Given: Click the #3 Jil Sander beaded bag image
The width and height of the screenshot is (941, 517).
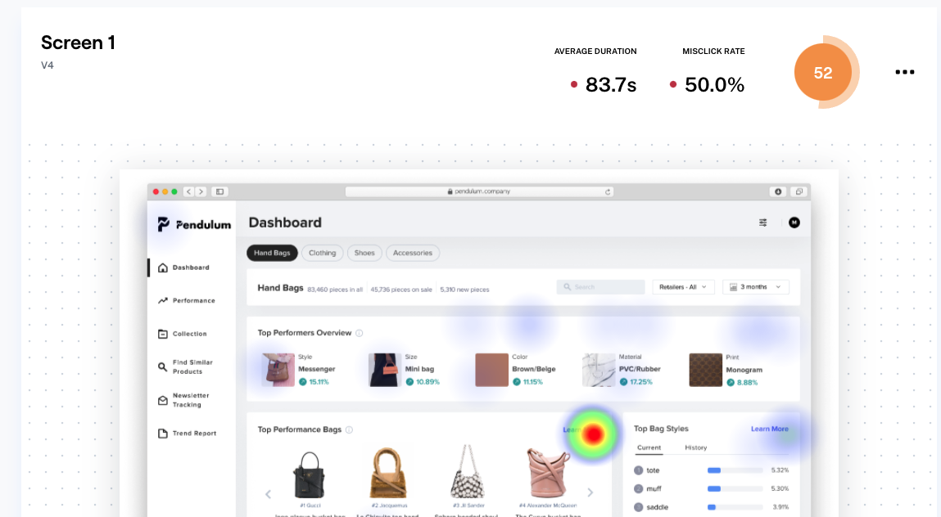Looking at the screenshot, I should click(468, 472).
